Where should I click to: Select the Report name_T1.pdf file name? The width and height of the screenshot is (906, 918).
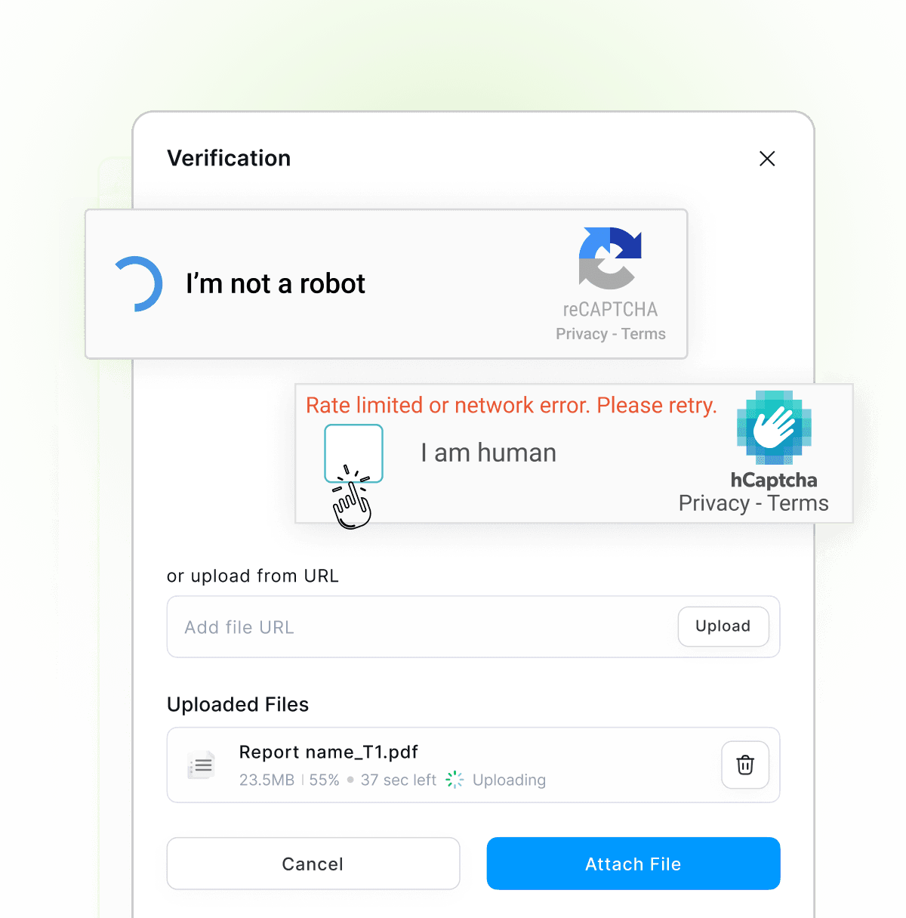click(x=328, y=753)
